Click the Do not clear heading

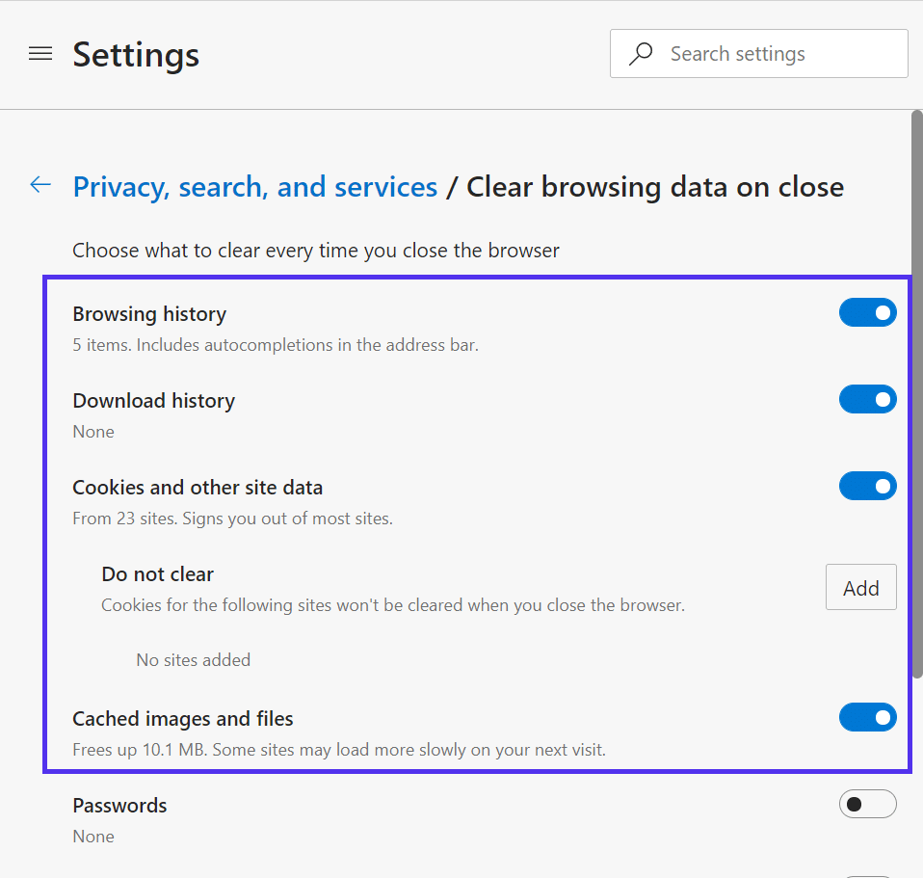pyautogui.click(x=157, y=573)
